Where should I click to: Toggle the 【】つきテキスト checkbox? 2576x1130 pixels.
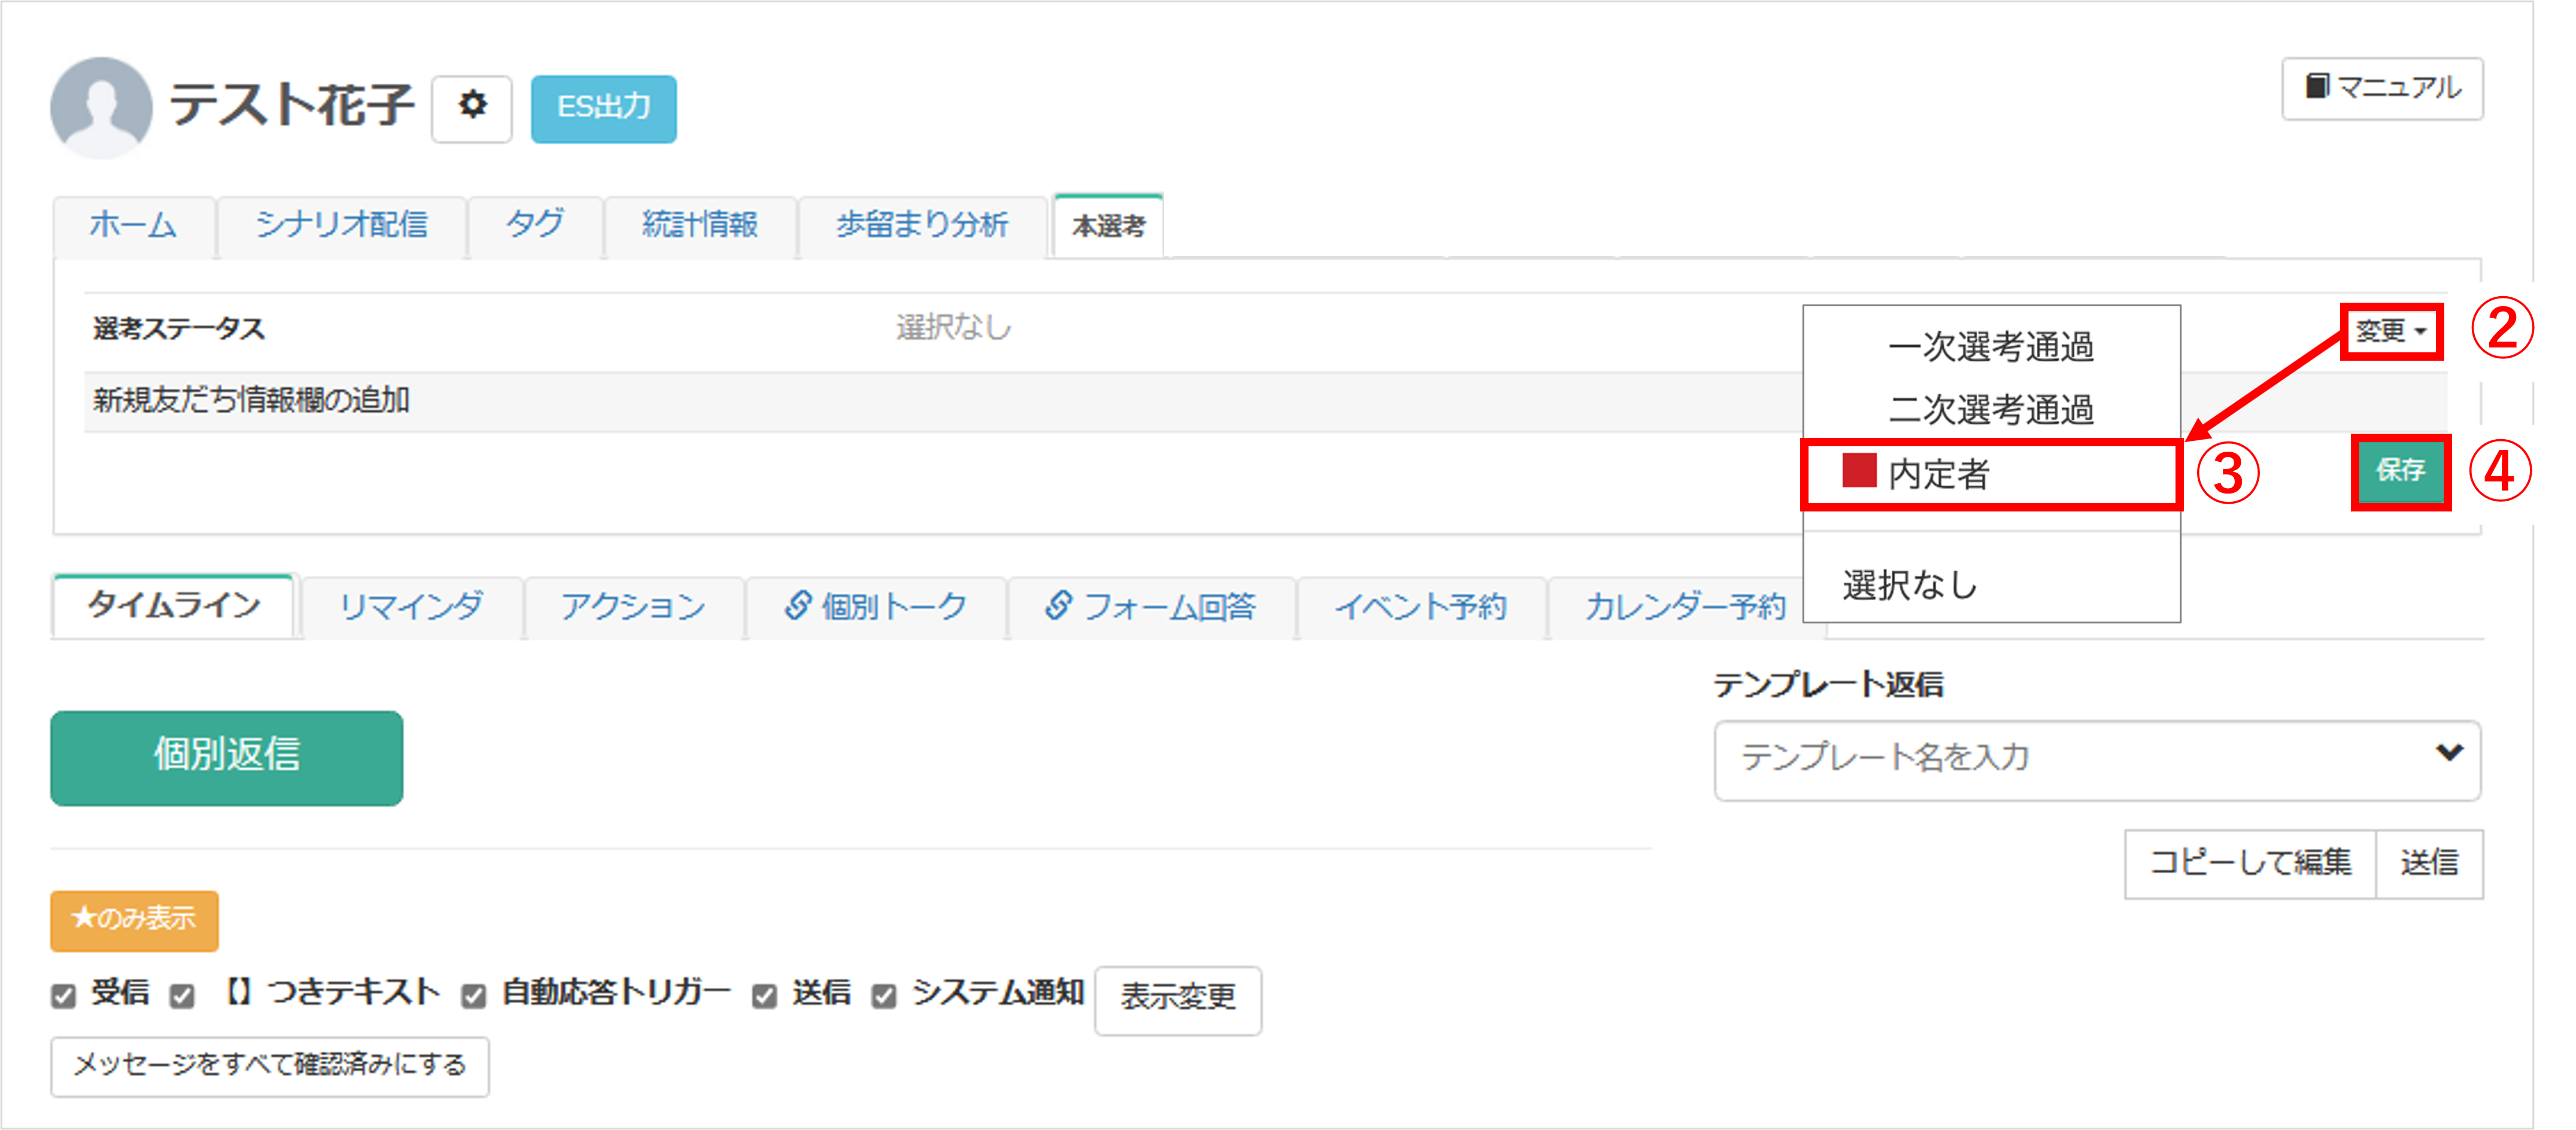[x=181, y=996]
